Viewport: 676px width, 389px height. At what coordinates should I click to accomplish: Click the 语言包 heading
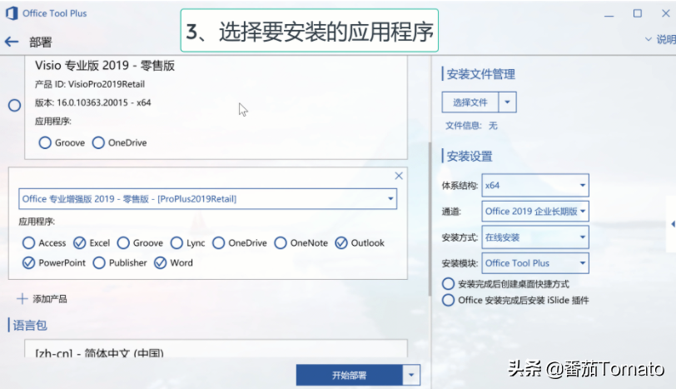tap(30, 325)
